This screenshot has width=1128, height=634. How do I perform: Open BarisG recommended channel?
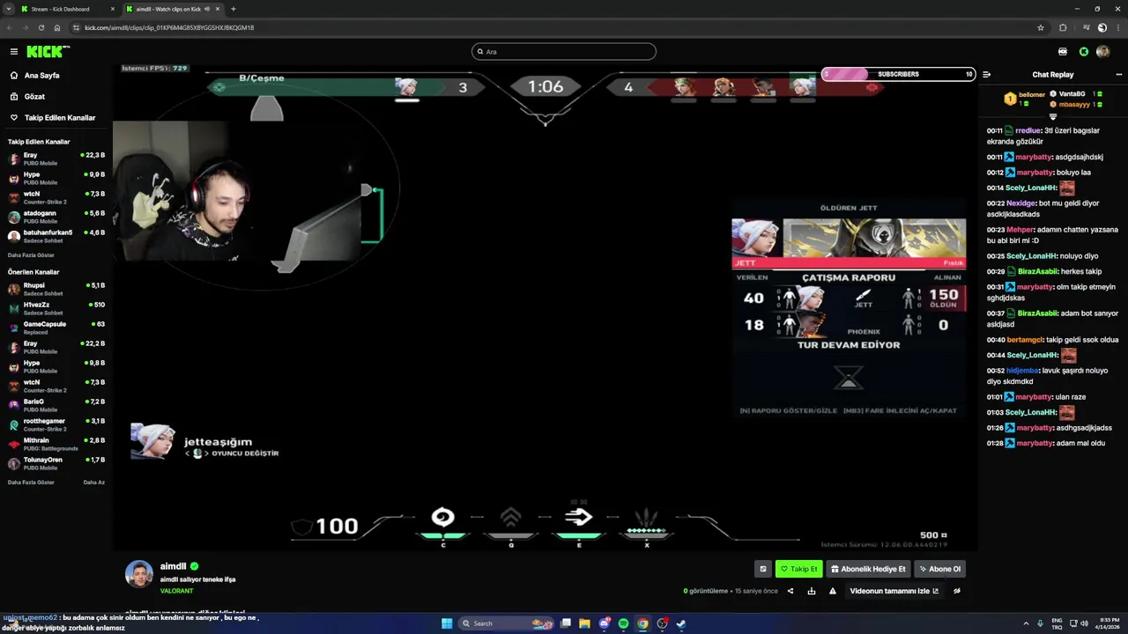(56, 405)
